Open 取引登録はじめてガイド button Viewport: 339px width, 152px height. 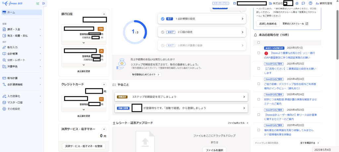(146, 75)
